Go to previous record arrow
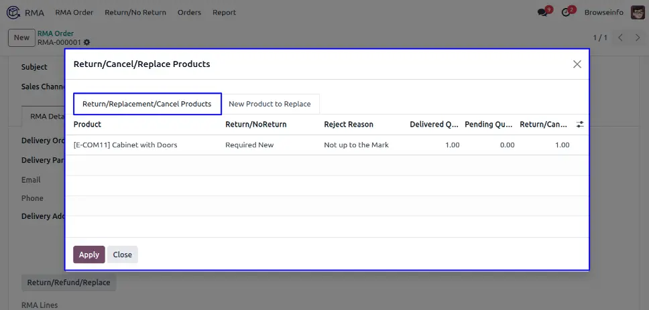Image resolution: width=649 pixels, height=310 pixels. tap(620, 37)
